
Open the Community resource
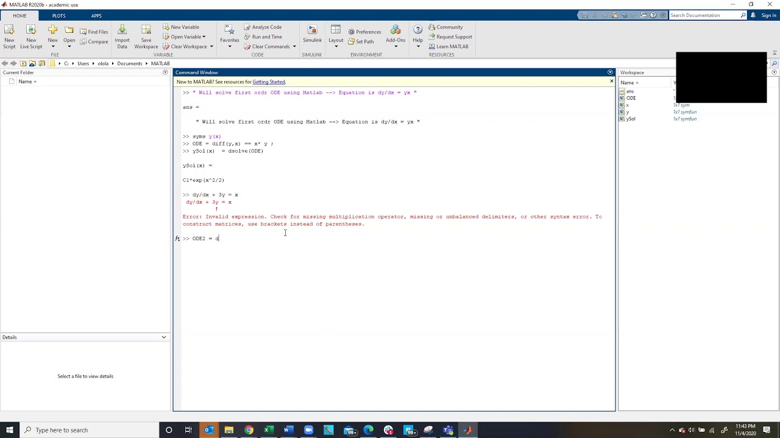(445, 27)
